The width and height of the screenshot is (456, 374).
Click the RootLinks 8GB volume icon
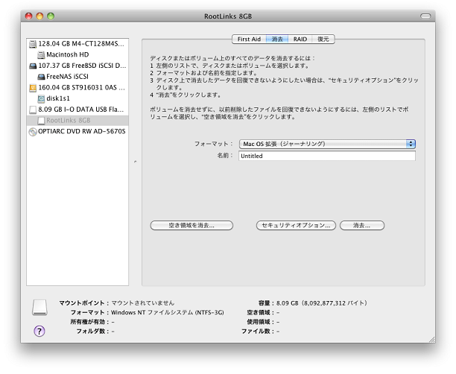coord(41,121)
